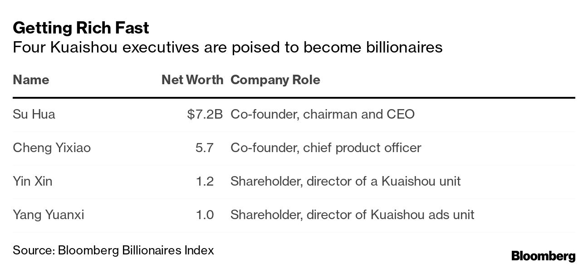Image resolution: width=588 pixels, height=268 pixels.
Task: Click "Co-founder, chief product officer" role
Action: click(x=326, y=148)
